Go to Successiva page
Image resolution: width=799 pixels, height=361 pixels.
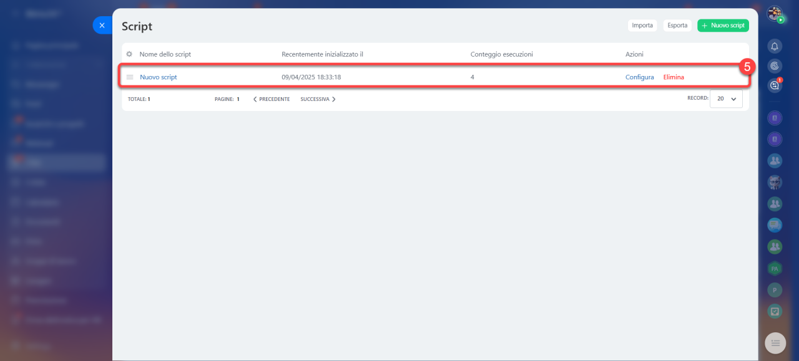point(318,99)
